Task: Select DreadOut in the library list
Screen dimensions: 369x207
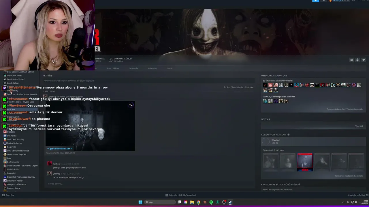Action: click(x=12, y=173)
